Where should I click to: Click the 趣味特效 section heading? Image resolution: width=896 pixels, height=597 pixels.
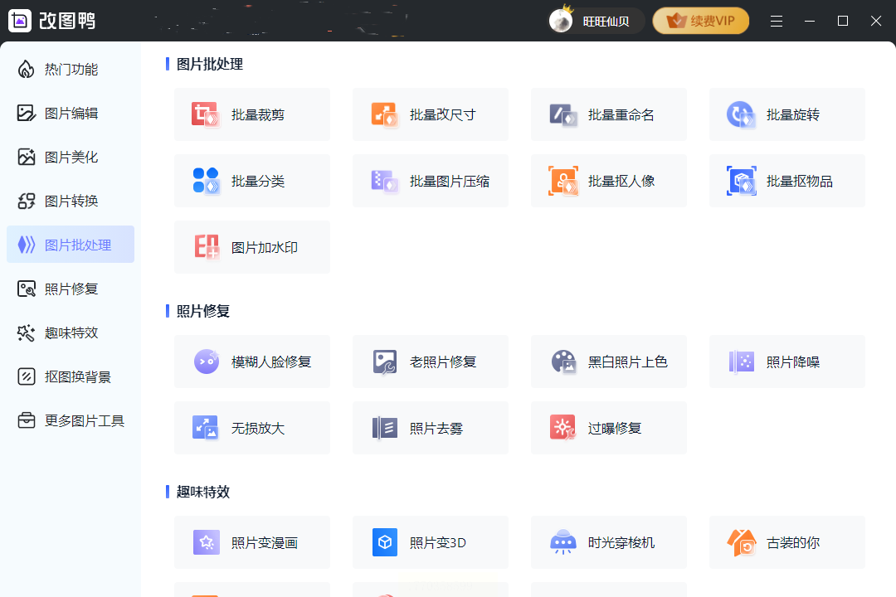[203, 492]
